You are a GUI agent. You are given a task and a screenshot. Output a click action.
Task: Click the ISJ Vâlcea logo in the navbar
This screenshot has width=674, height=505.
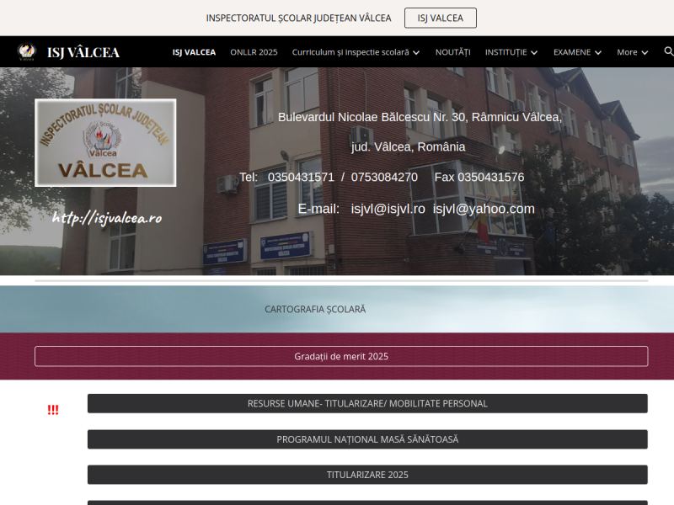[25, 51]
